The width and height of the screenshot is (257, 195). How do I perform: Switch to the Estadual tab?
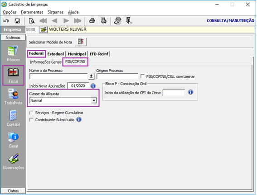(x=56, y=54)
